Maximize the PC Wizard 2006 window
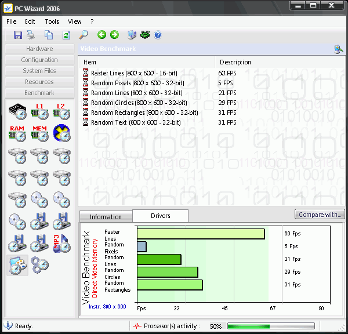 313,5
